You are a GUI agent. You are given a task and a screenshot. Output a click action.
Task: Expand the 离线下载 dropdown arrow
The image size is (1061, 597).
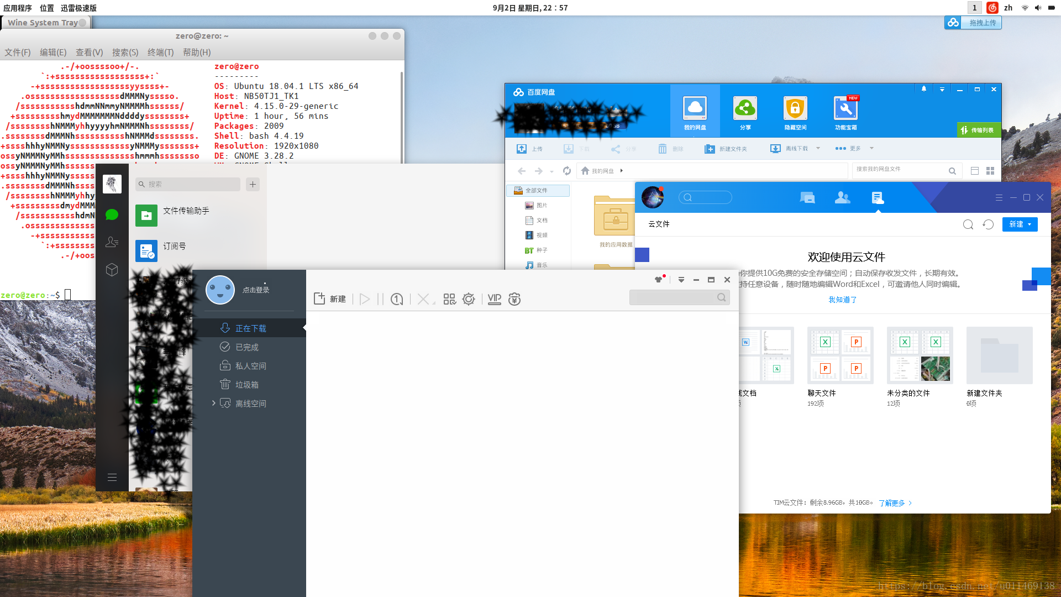click(x=818, y=148)
